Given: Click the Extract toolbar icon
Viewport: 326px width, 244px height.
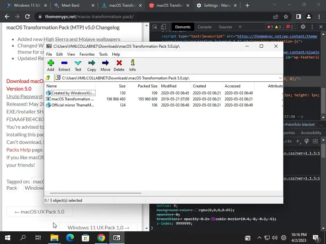Looking at the screenshot, I should [64, 65].
